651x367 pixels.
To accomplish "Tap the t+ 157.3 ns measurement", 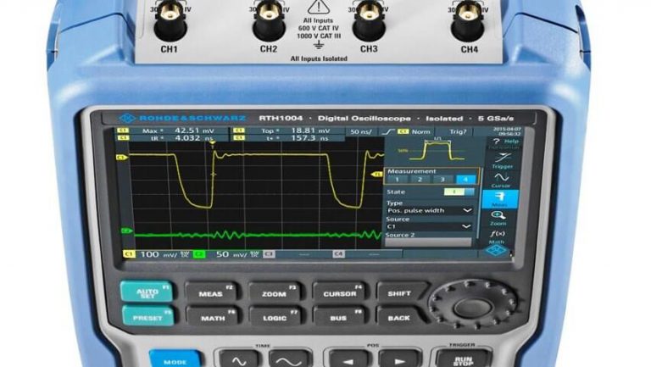I will click(x=288, y=138).
